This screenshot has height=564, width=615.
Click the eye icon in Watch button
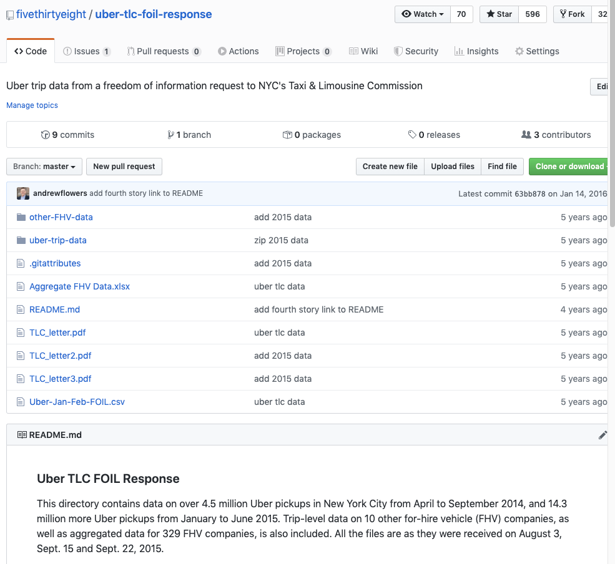(406, 14)
